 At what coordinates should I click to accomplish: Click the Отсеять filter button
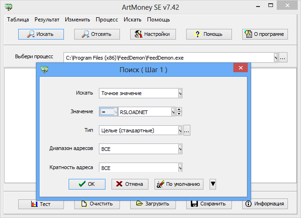[97, 34]
